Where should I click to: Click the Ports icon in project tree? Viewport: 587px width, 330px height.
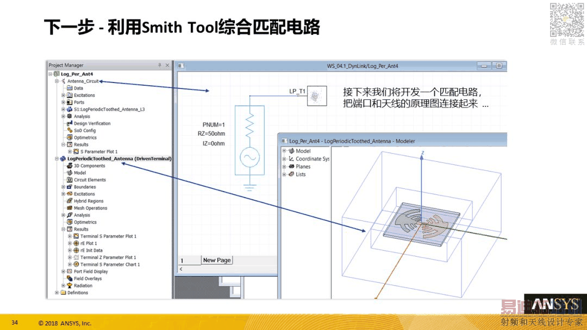(x=70, y=102)
